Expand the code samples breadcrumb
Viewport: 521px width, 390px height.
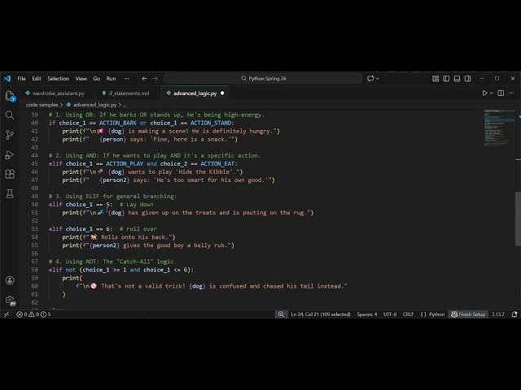[42, 105]
